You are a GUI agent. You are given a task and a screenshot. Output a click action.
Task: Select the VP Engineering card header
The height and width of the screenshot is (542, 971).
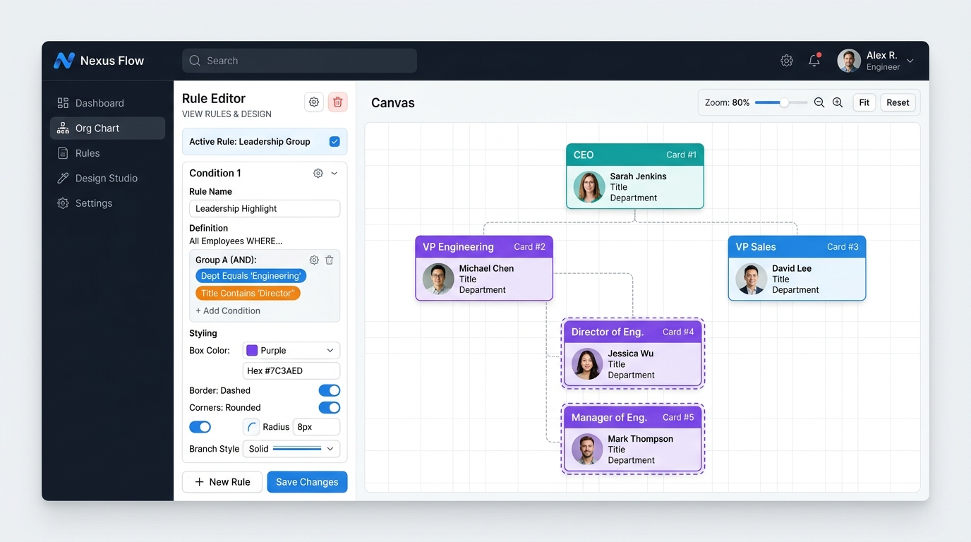[484, 247]
